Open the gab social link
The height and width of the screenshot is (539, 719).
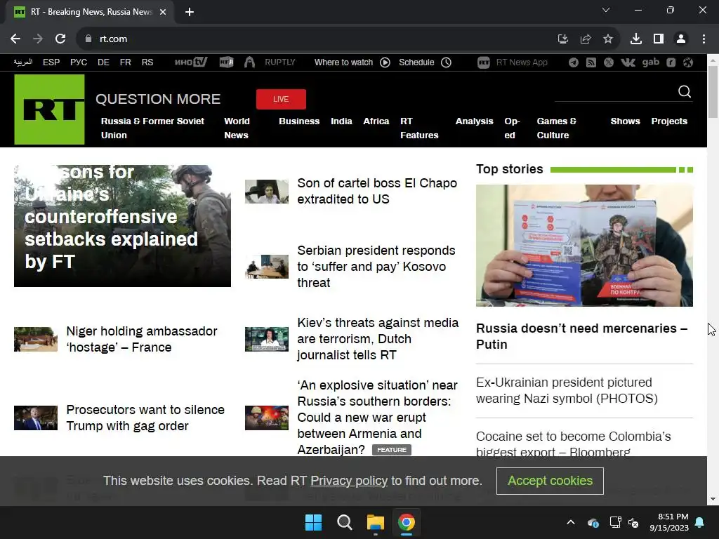[x=650, y=62]
